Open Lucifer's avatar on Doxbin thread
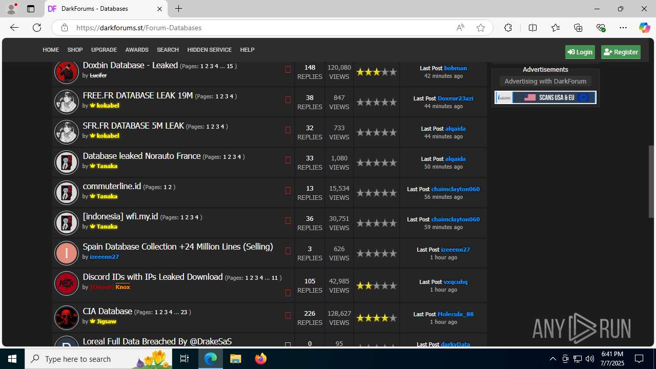This screenshot has height=369, width=656. pyautogui.click(x=66, y=71)
